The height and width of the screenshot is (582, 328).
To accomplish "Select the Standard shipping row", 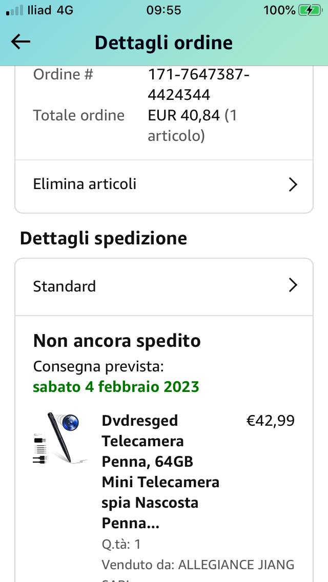I will click(x=164, y=286).
